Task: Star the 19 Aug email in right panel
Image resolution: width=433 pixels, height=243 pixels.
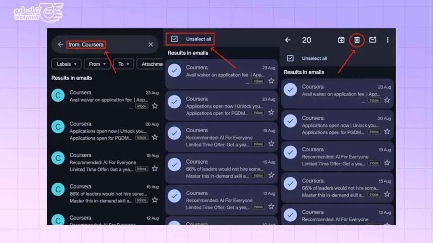Action: [387, 163]
